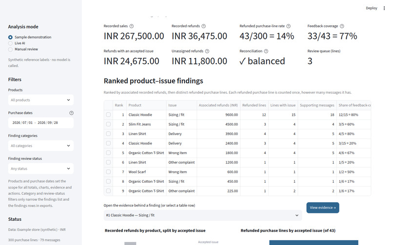Click the 3900.00 refund amount cell

[218, 134]
